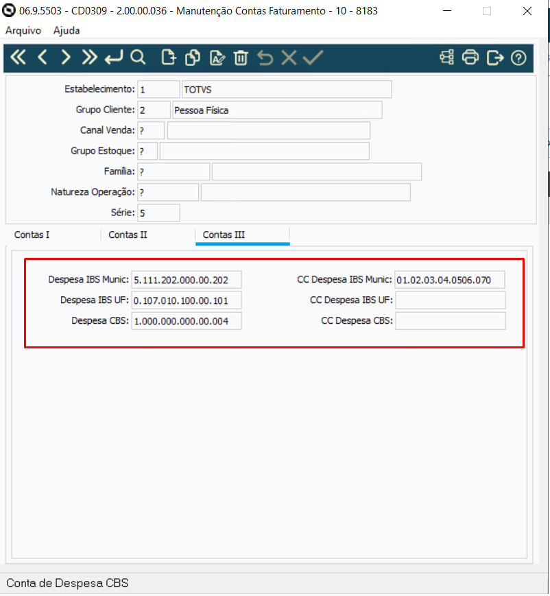Close the Manutenção Contas Faturamento window
The width and height of the screenshot is (550, 596).
[527, 11]
